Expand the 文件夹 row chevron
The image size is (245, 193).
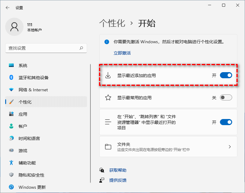coord(230,147)
